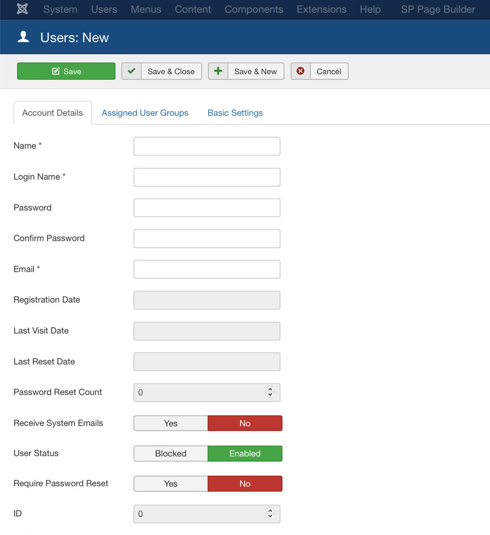This screenshot has width=490, height=535.
Task: Set Receive System Emails to No
Action: (x=245, y=423)
